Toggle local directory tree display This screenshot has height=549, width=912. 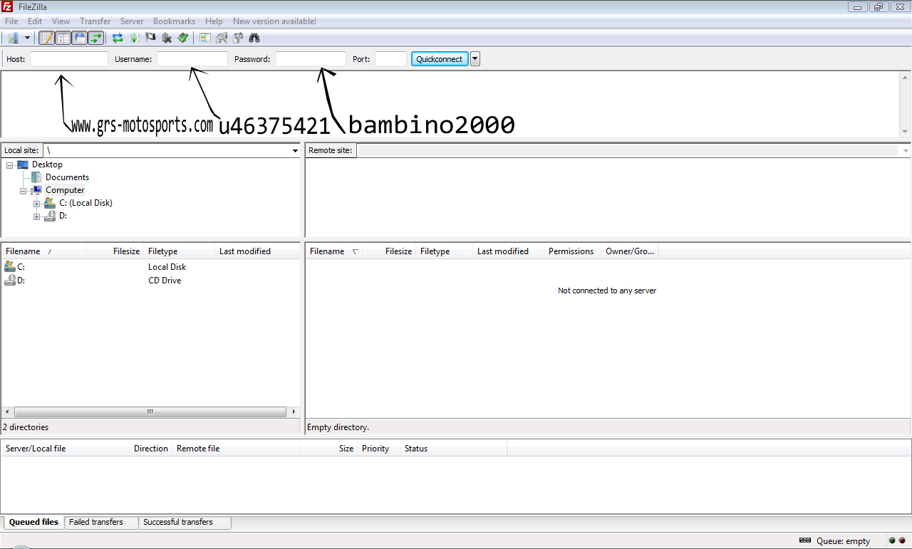[x=63, y=38]
